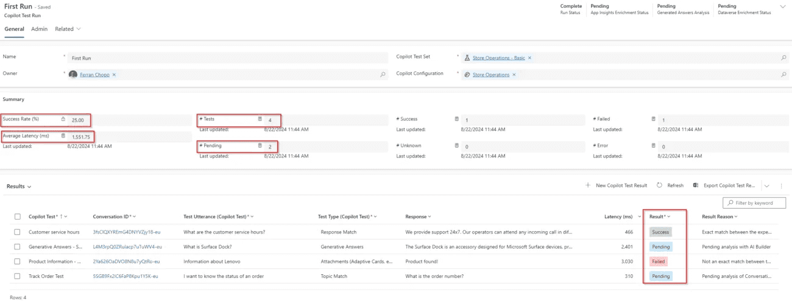The height and width of the screenshot is (301, 792).
Task: Click the rollup icon next to # Unknown
Action: (456, 146)
